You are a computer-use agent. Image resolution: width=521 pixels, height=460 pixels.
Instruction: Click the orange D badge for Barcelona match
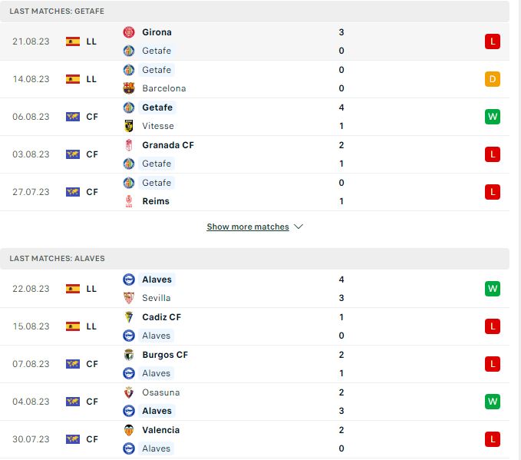tap(493, 79)
